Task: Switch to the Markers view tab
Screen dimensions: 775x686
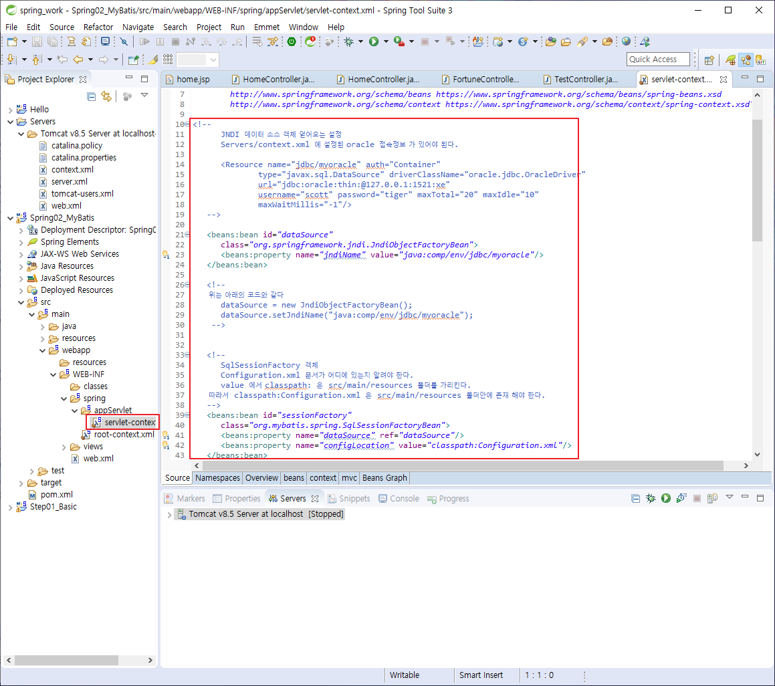Action: (x=185, y=499)
